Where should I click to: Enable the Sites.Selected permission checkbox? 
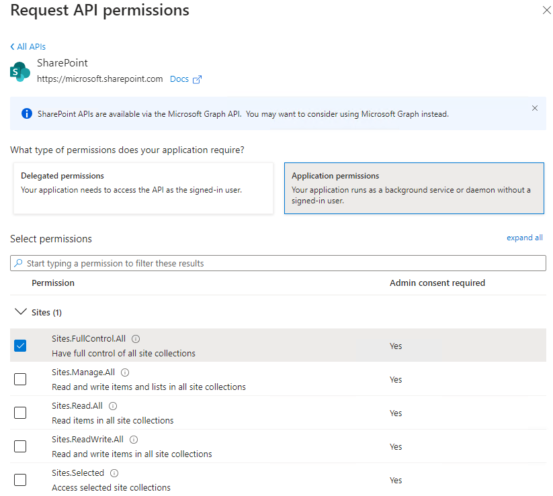20,480
